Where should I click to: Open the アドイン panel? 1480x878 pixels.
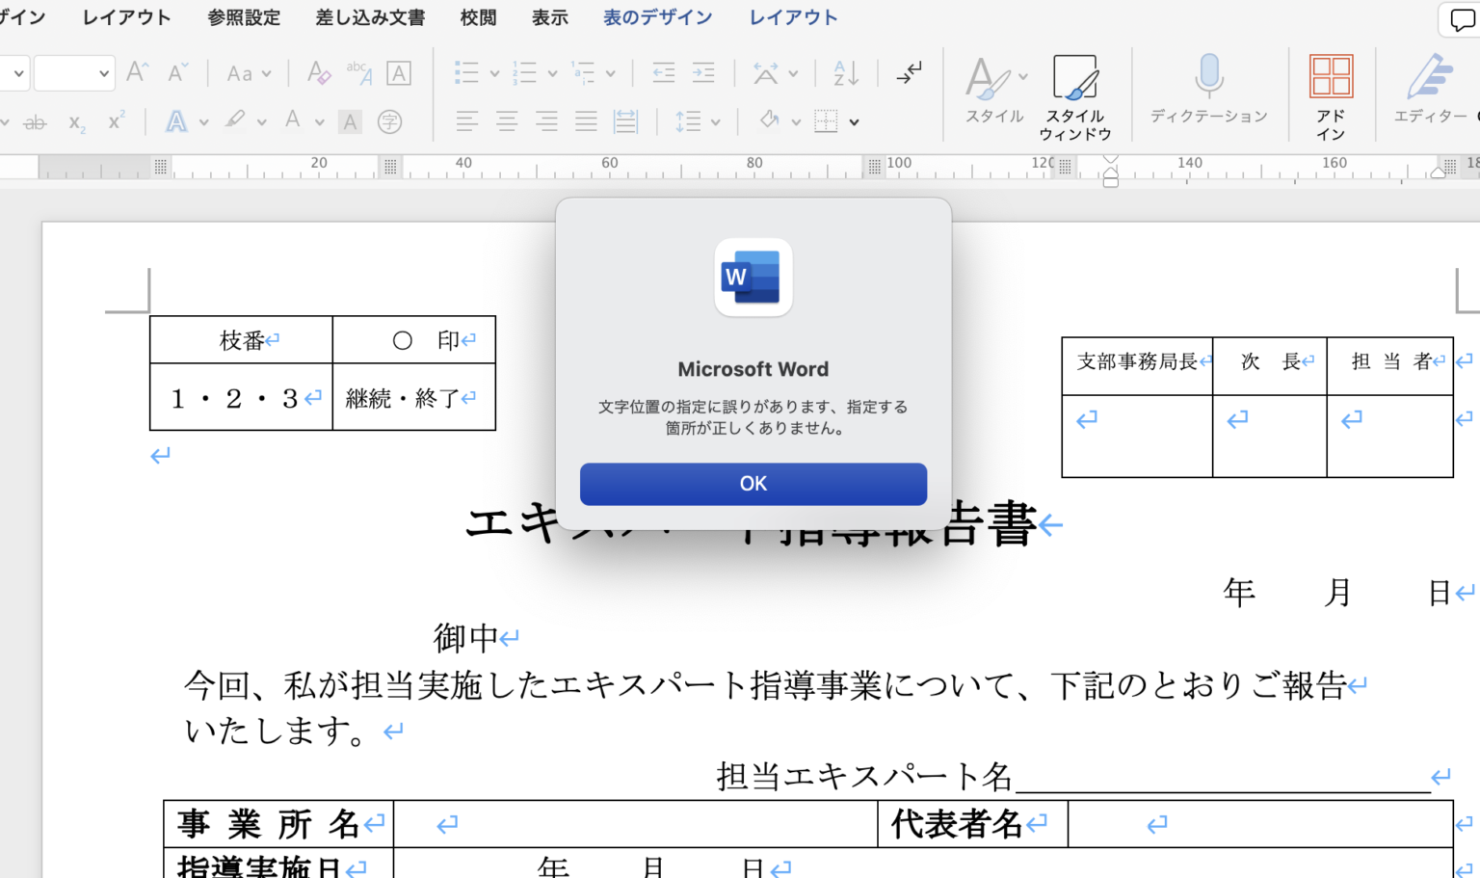(1331, 96)
